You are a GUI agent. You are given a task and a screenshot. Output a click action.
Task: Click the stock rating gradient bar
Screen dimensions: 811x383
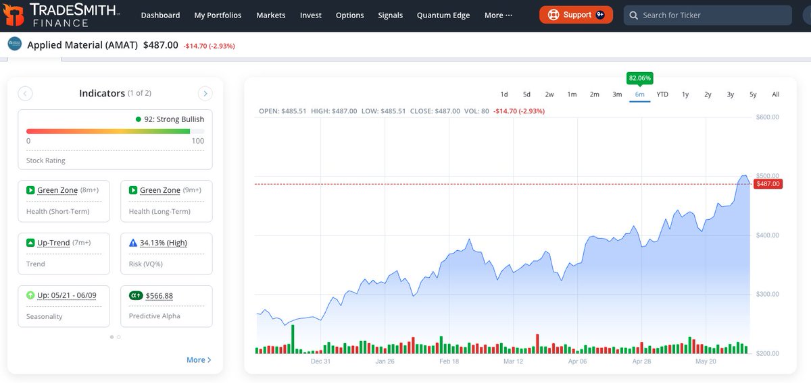[x=115, y=131]
